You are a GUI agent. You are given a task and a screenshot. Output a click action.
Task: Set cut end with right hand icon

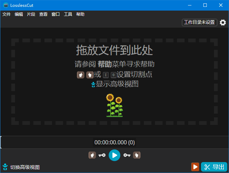coord(137,155)
